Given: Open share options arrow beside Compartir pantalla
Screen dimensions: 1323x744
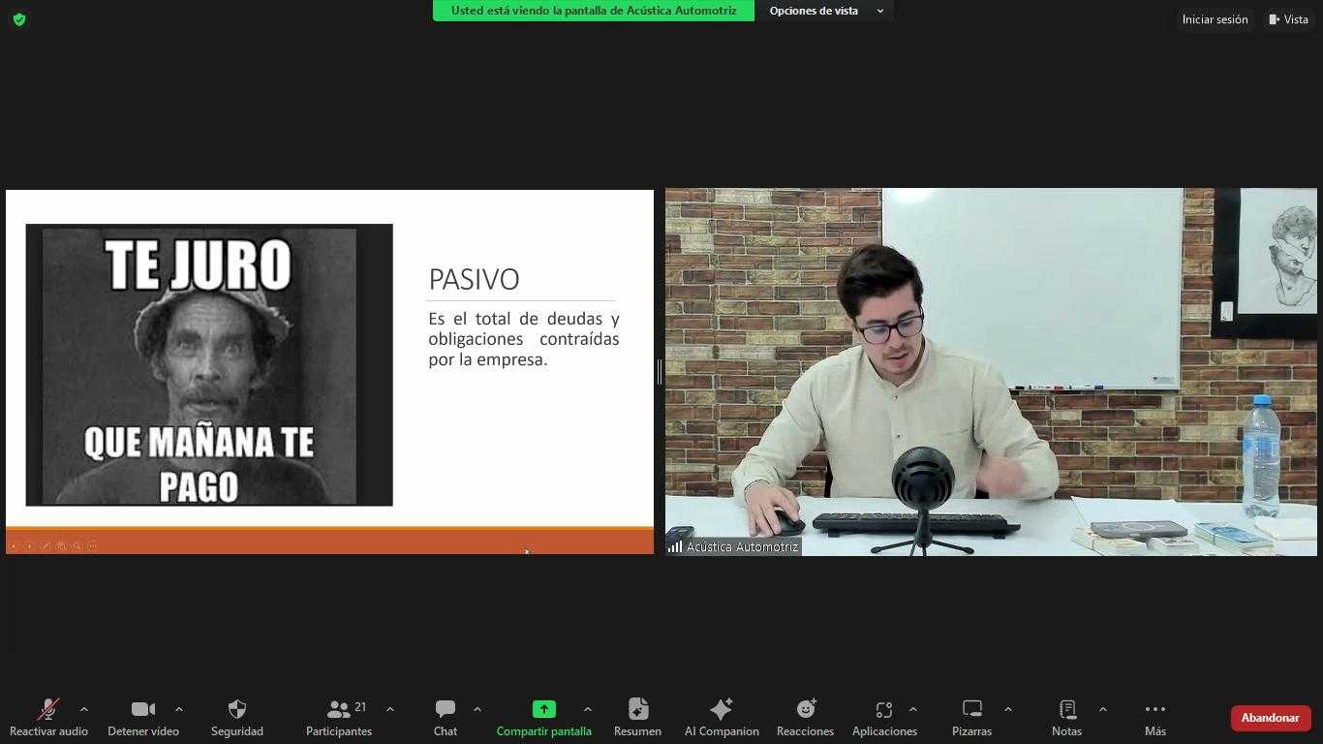Looking at the screenshot, I should (587, 710).
